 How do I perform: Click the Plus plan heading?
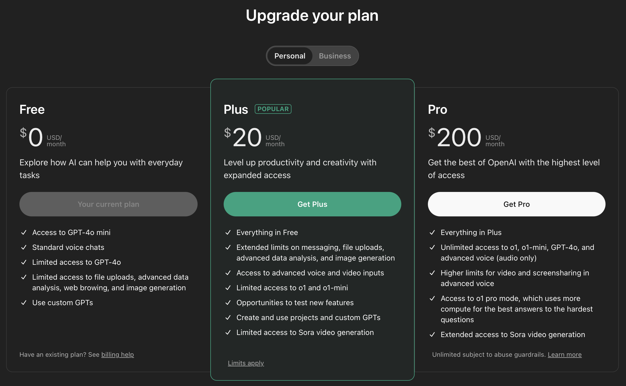coord(236,110)
